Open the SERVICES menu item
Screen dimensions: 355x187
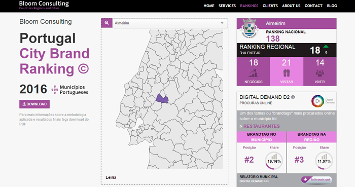point(227,6)
